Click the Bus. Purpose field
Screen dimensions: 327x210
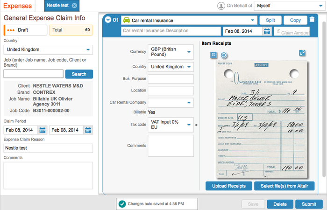pyautogui.click(x=171, y=79)
